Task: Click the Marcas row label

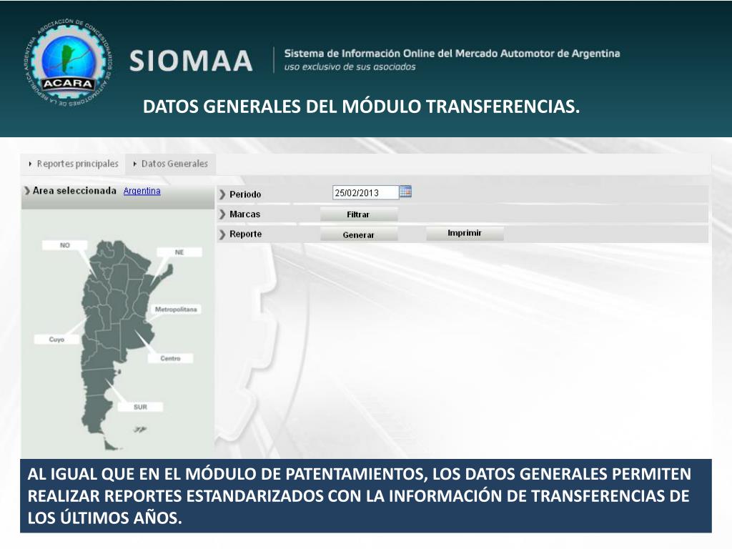Action: 244,214
